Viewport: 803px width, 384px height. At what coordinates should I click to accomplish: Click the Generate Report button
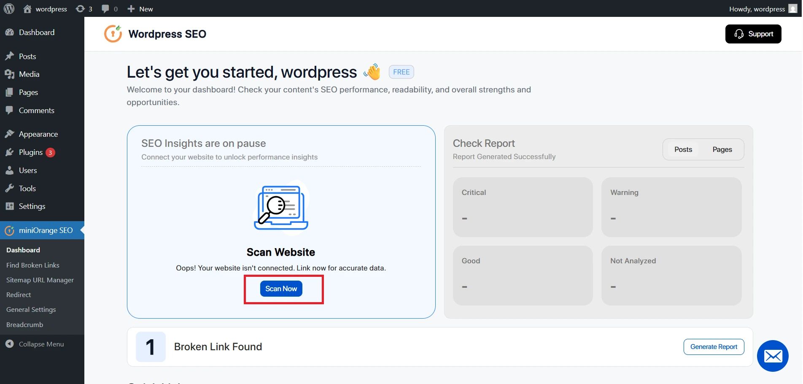(x=714, y=346)
